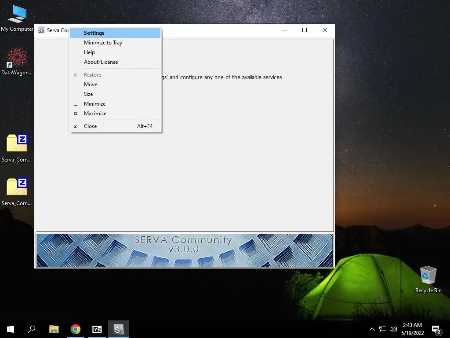Click the SERVA Community v3.0.0 banner
Screen dimensions: 450x338
pyautogui.click(x=185, y=250)
